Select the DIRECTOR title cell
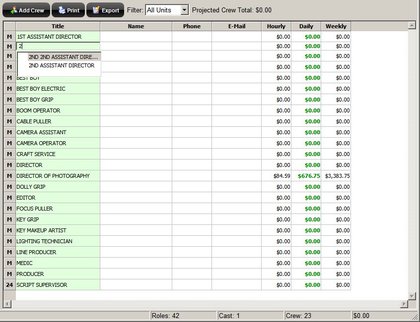420x322 pixels. (x=58, y=165)
